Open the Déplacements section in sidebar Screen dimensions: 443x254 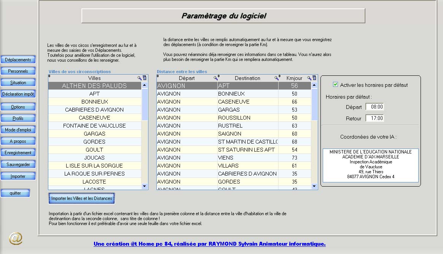pyautogui.click(x=18, y=60)
